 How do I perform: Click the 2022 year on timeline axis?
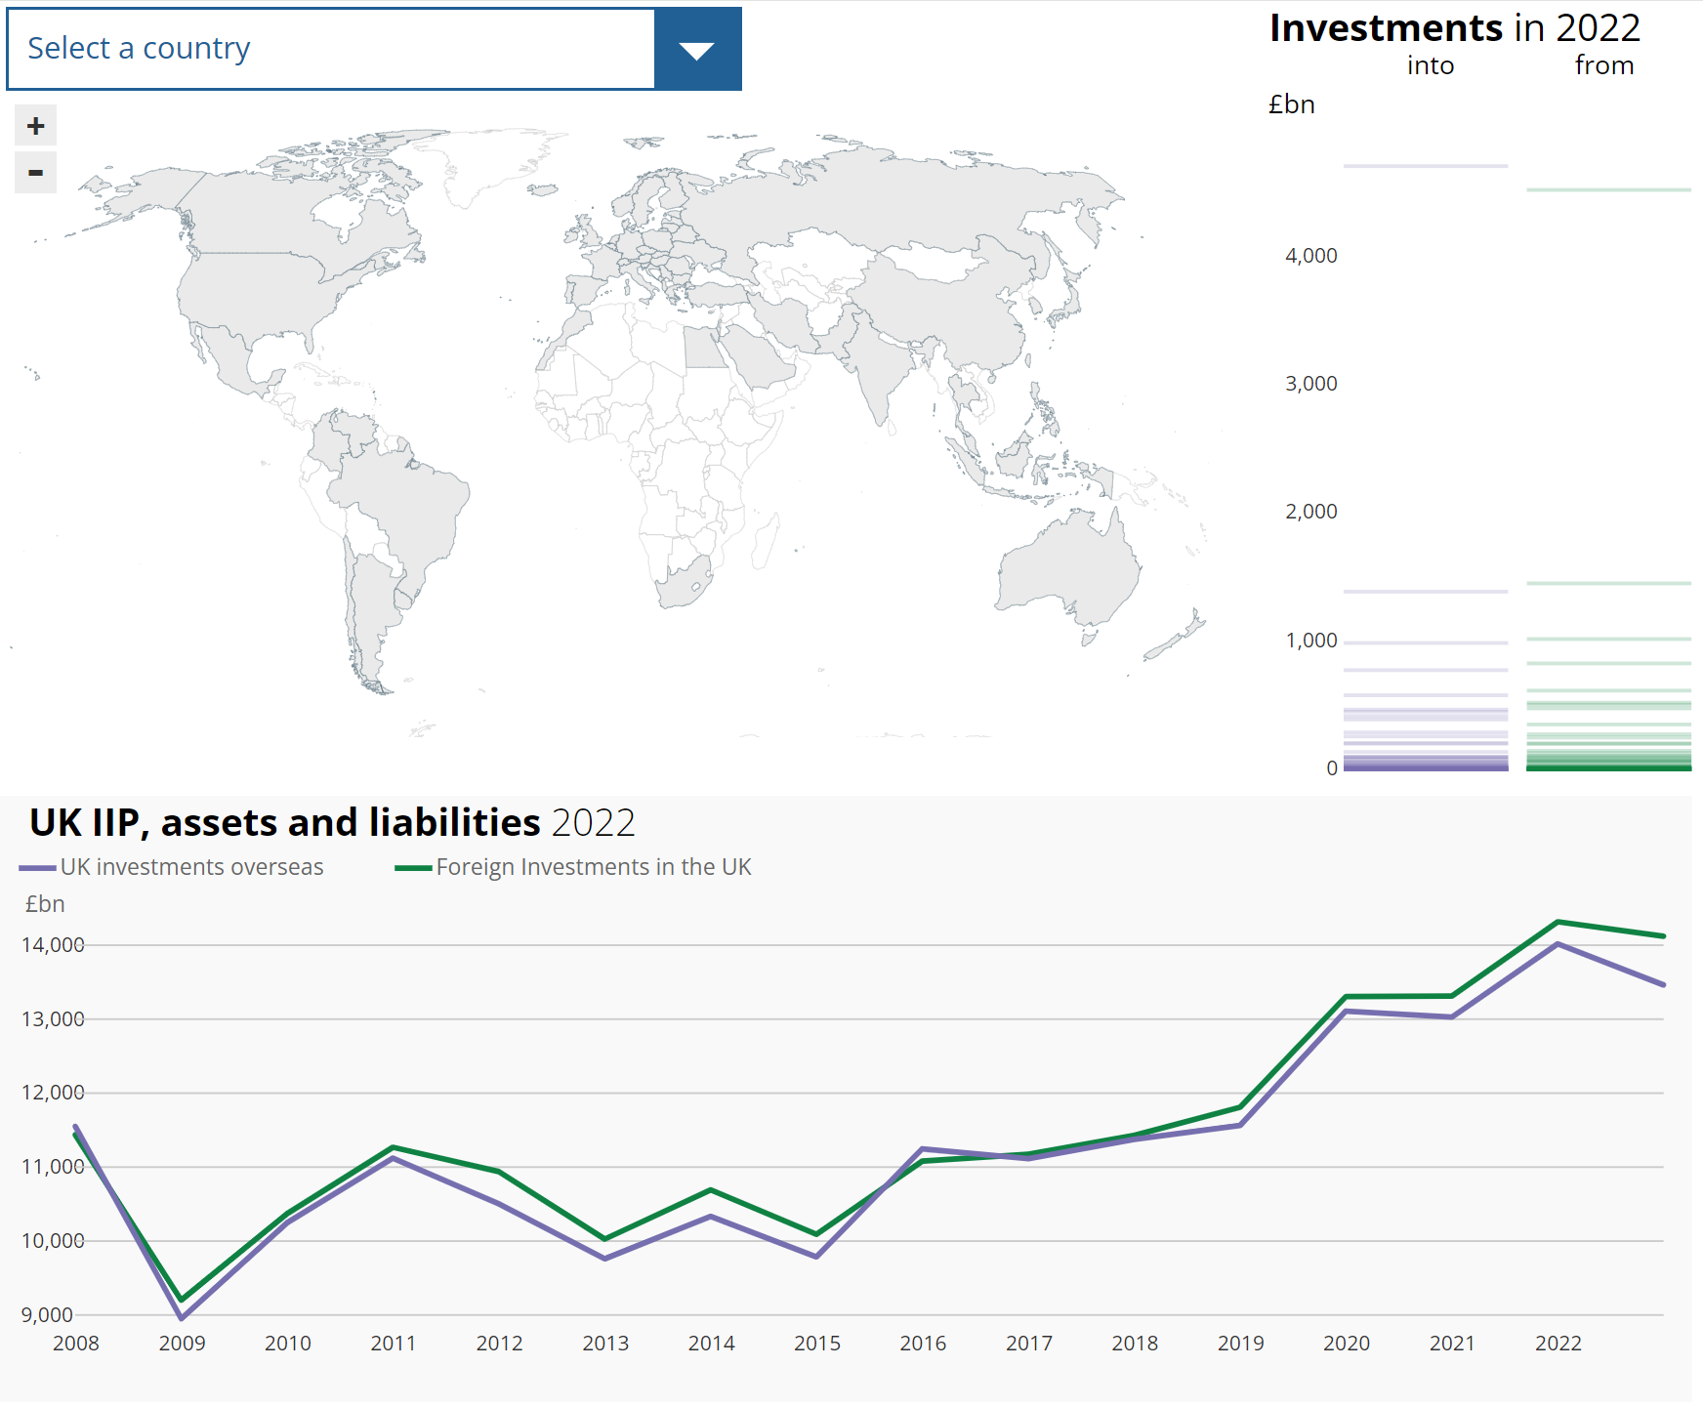1558,1344
